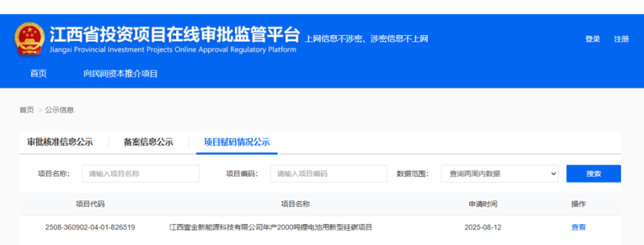Click project name 江西壹金新能源科技有限公司 row text
Viewport: 644px width, 245px height.
pyautogui.click(x=271, y=227)
